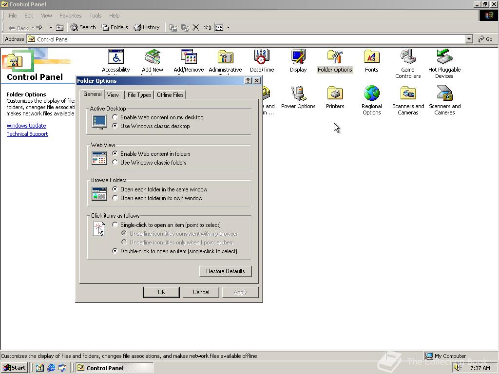The width and height of the screenshot is (499, 374).
Task: Click the Show Desktop Quick Launch icon
Action: point(40,368)
